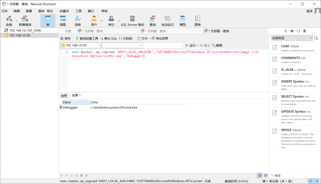
Task: Open the 函数 function icon
Action: point(78,21)
